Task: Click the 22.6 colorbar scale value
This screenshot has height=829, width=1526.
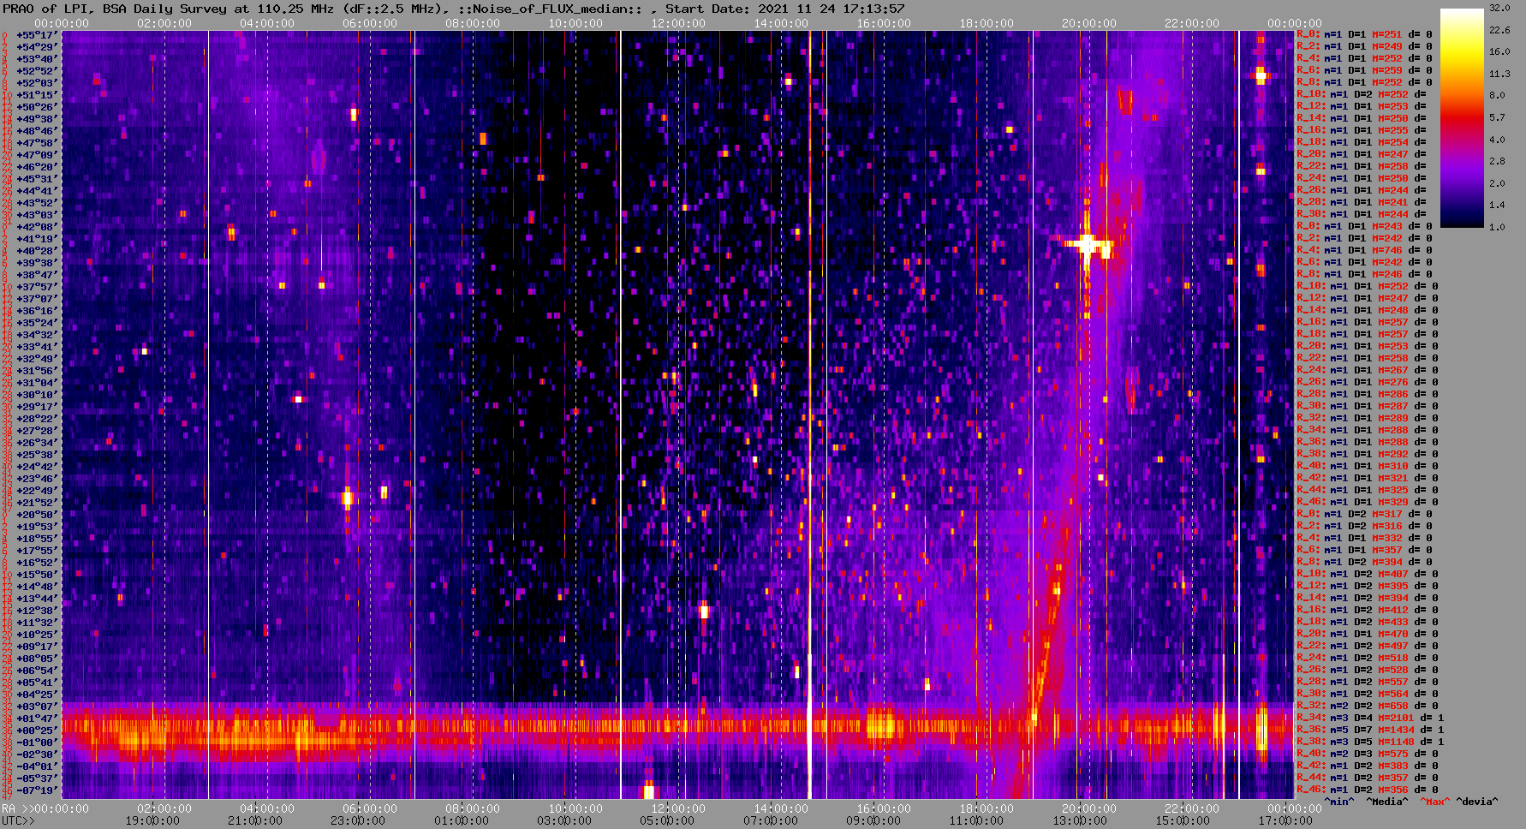Action: click(1499, 30)
